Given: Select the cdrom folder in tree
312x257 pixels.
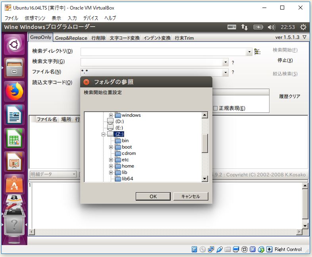Looking at the screenshot, I should (129, 153).
